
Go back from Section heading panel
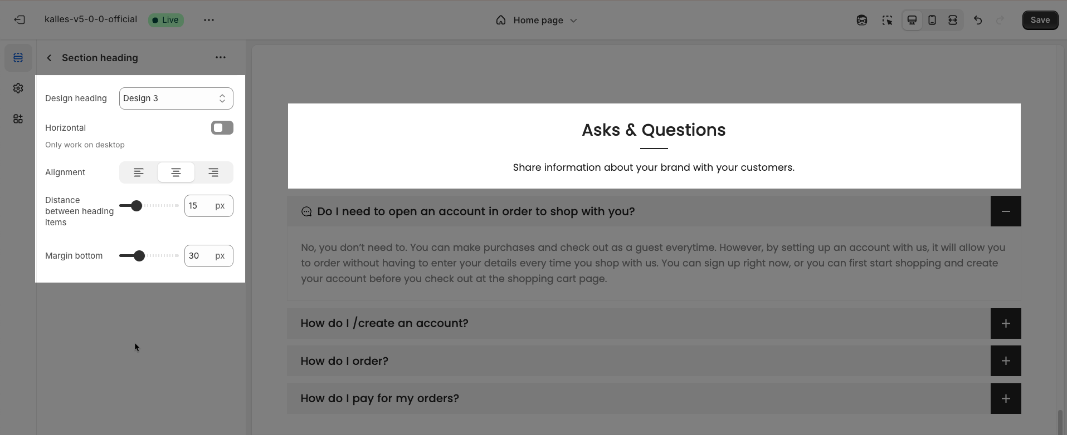click(x=49, y=58)
